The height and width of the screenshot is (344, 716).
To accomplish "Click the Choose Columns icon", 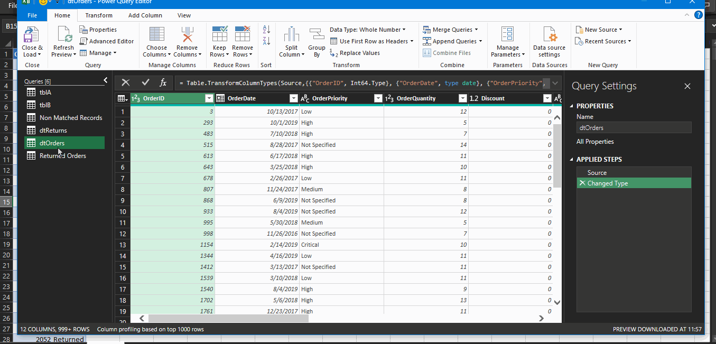I will click(x=157, y=35).
